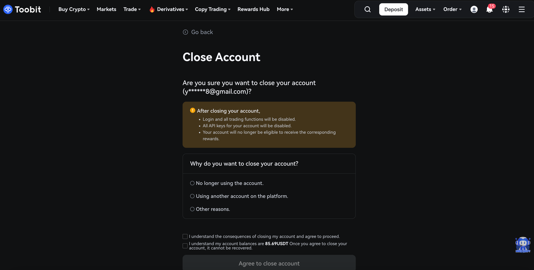
Task: Open the help robot chat icon
Action: tap(523, 245)
